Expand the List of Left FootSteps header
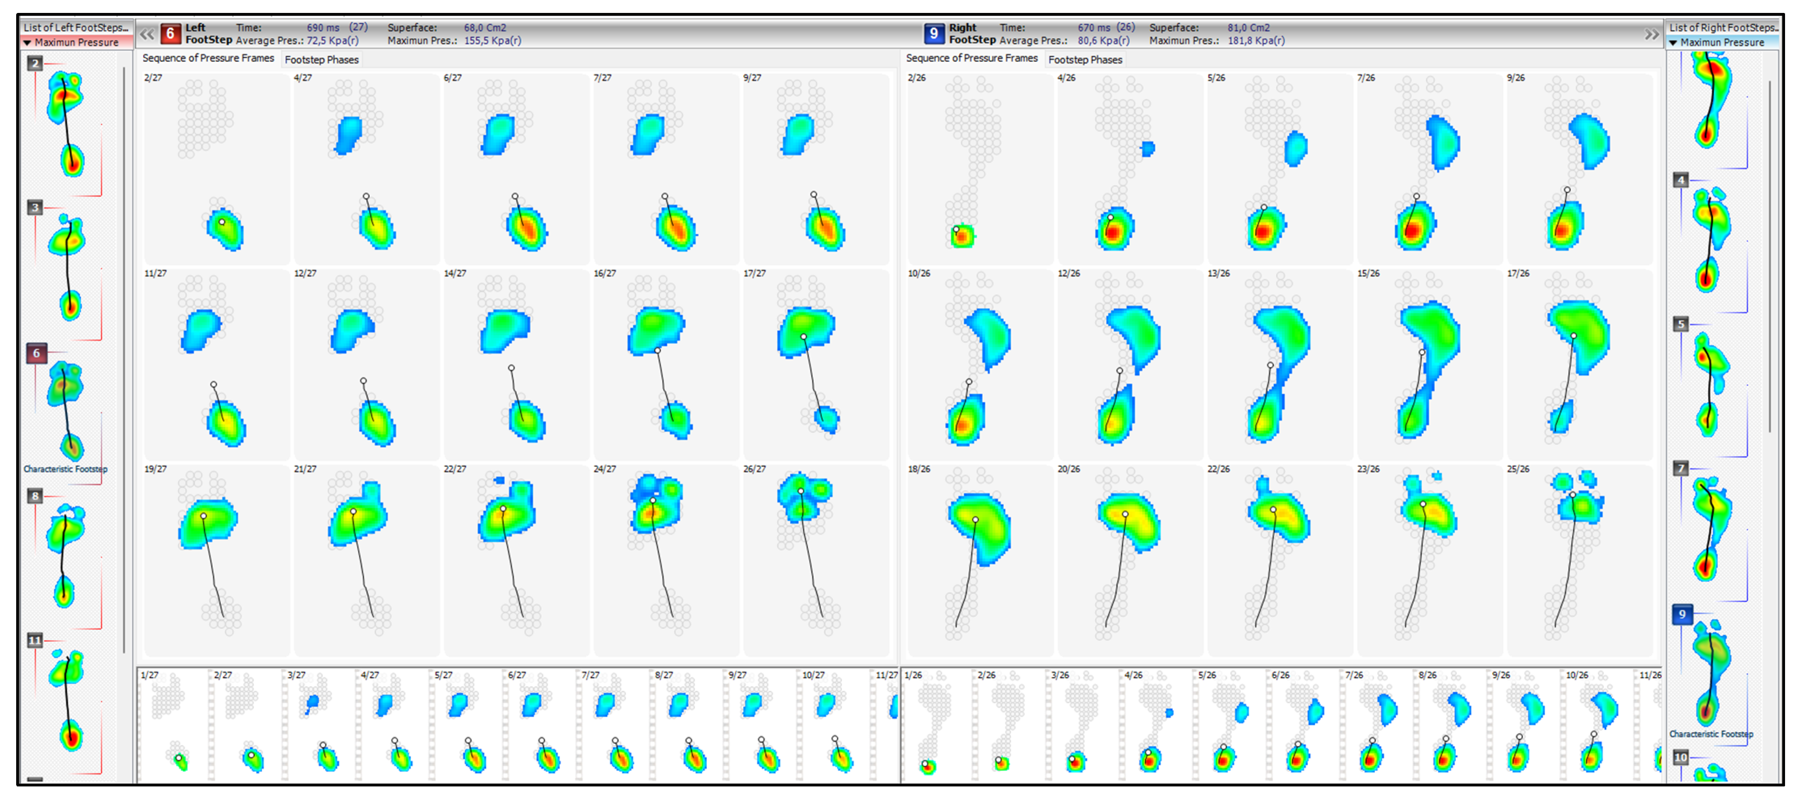 [x=76, y=27]
